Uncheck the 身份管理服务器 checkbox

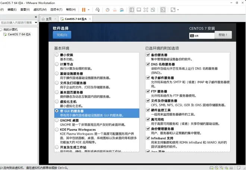[148, 129]
